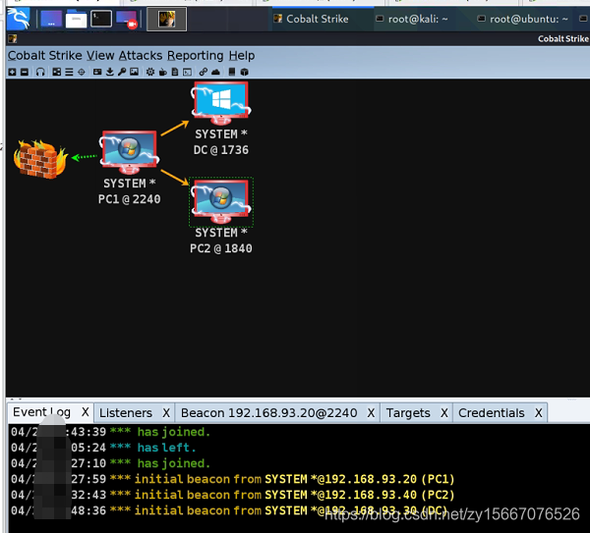Open the Cobalt Strike menu

[x=45, y=56]
